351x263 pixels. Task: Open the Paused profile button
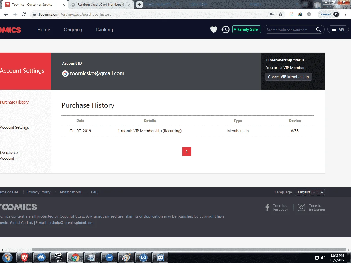tap(329, 14)
